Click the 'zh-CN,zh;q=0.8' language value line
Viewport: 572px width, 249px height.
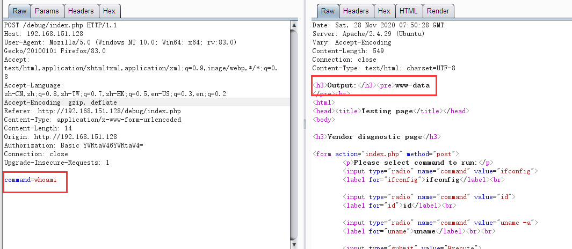click(x=115, y=94)
